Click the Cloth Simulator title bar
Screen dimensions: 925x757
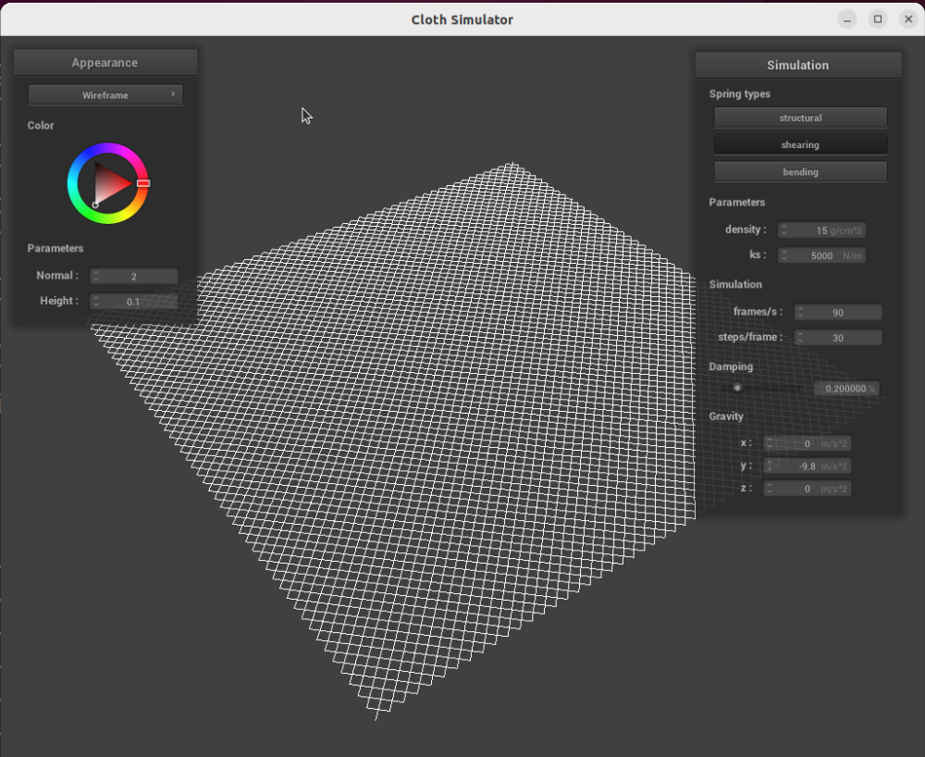462,19
